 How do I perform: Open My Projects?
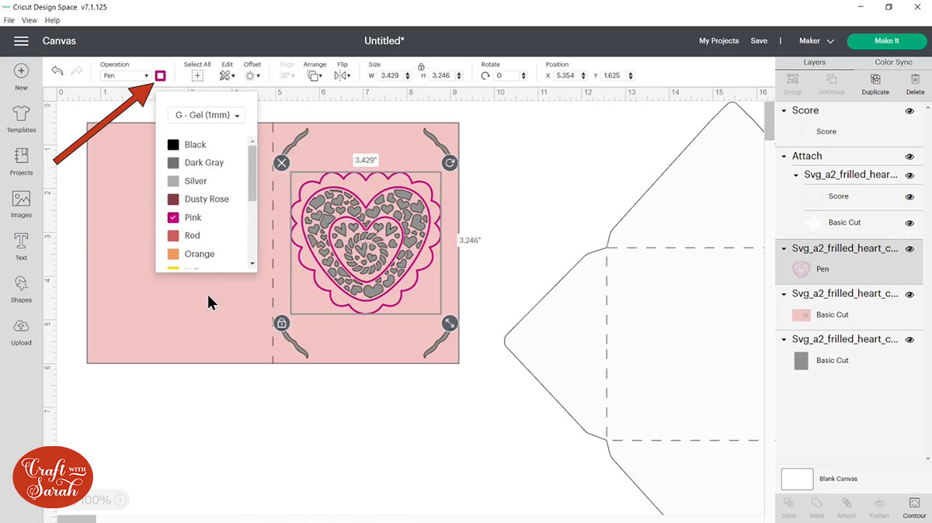pos(718,41)
